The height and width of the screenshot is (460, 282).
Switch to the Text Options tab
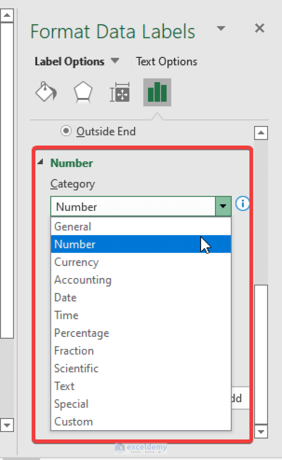166,61
